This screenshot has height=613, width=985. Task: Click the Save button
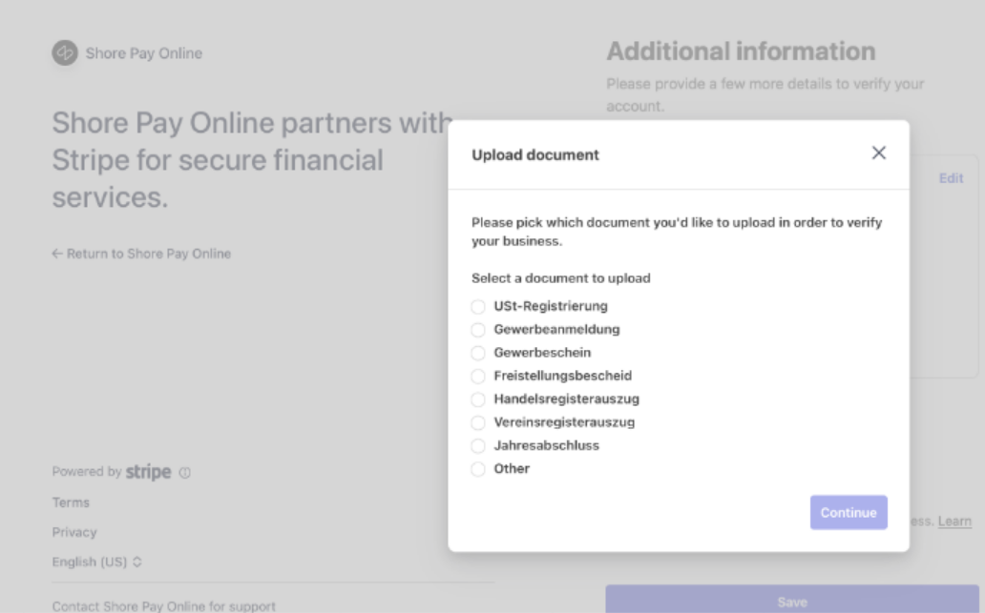[x=792, y=602]
